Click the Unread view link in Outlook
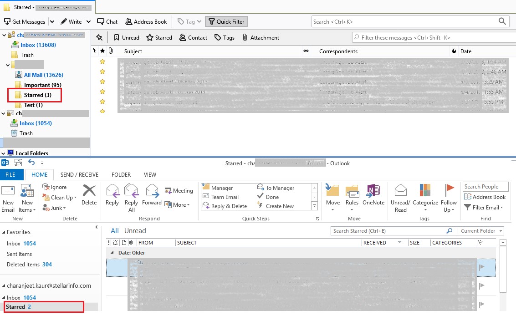The height and width of the screenshot is (316, 516). point(135,231)
